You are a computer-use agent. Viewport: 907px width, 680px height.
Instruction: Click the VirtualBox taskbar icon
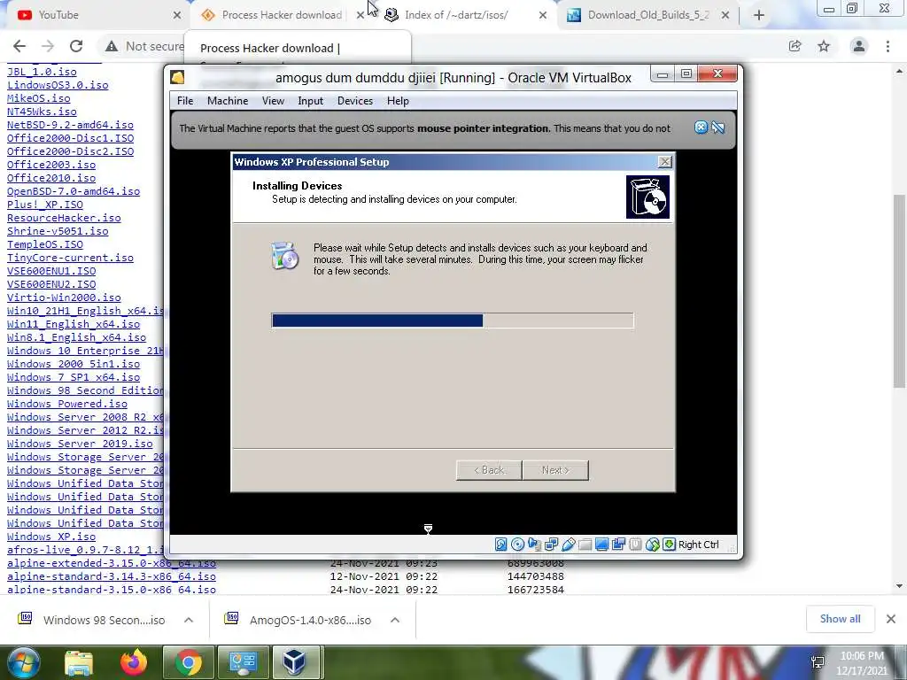[294, 662]
